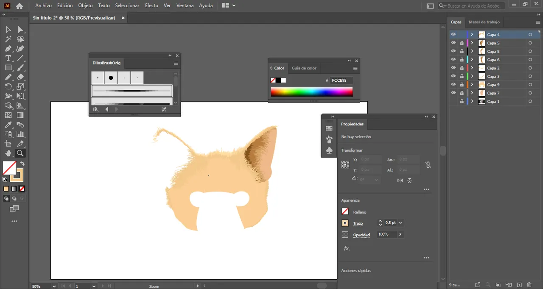Toggle visibility of Capa 6
The width and height of the screenshot is (543, 289).
point(453,60)
